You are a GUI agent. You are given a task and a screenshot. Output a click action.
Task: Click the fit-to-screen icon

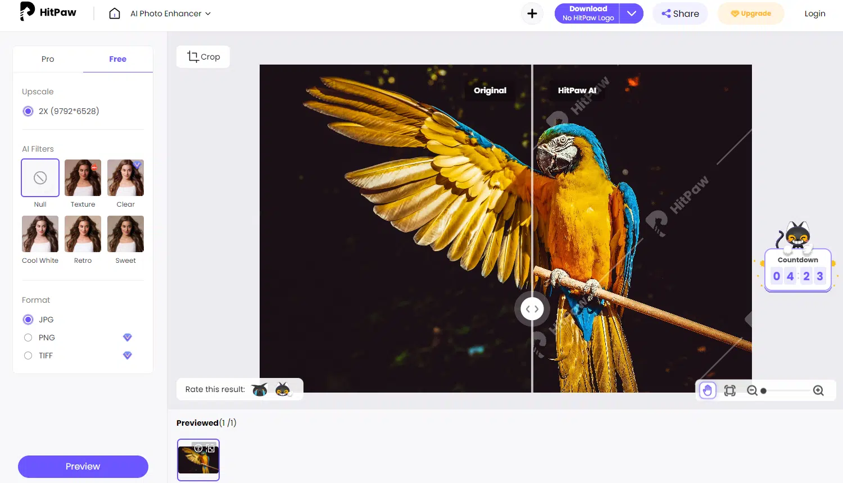pyautogui.click(x=730, y=390)
